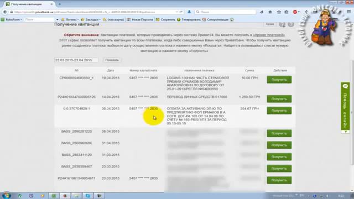Viewport: 354px width, 199px height.
Task: Click the № column header
Action: pyautogui.click(x=76, y=70)
